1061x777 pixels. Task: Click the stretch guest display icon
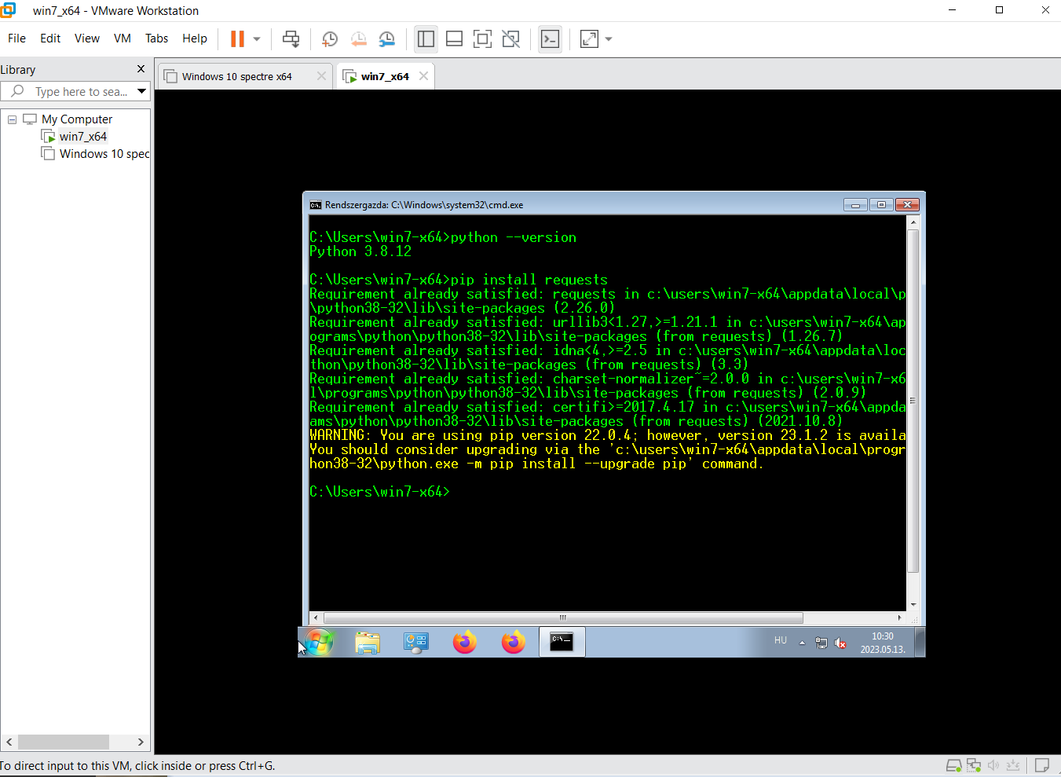coord(589,38)
